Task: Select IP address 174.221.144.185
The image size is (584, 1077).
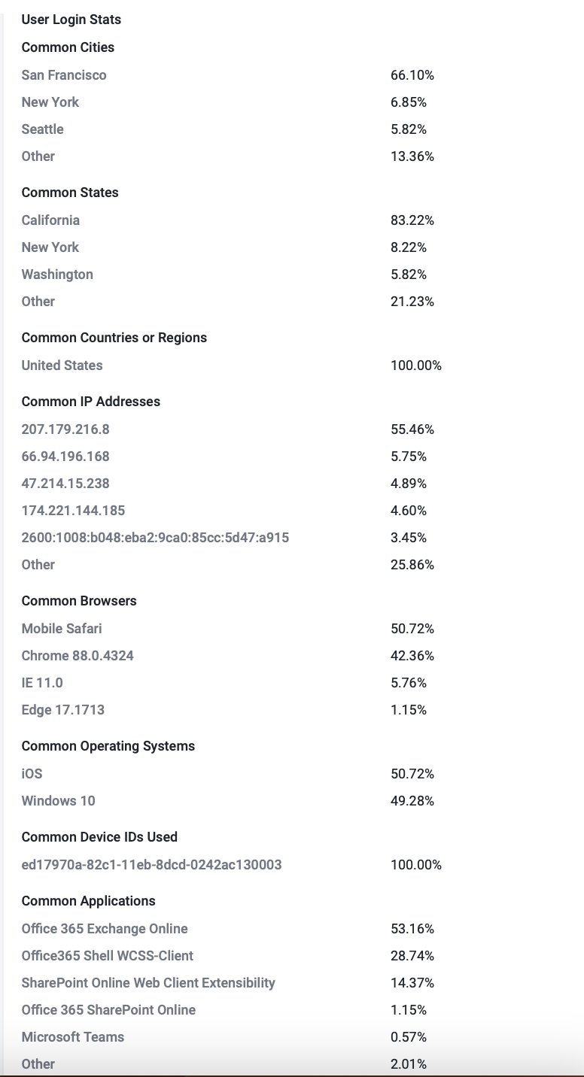Action: click(73, 511)
